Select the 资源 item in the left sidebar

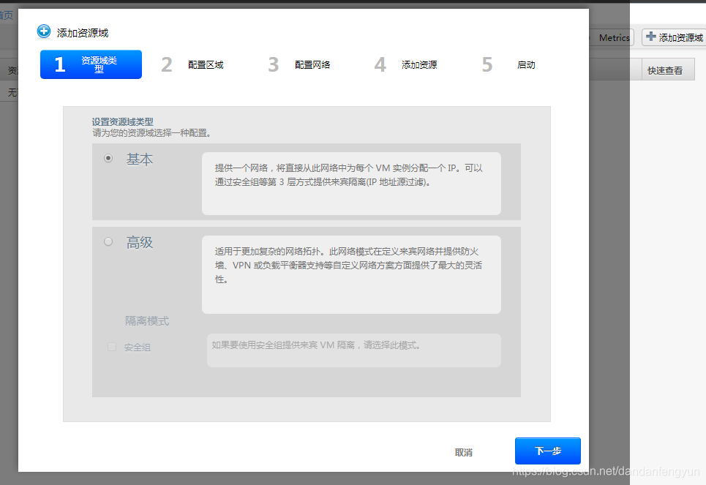pyautogui.click(x=10, y=69)
